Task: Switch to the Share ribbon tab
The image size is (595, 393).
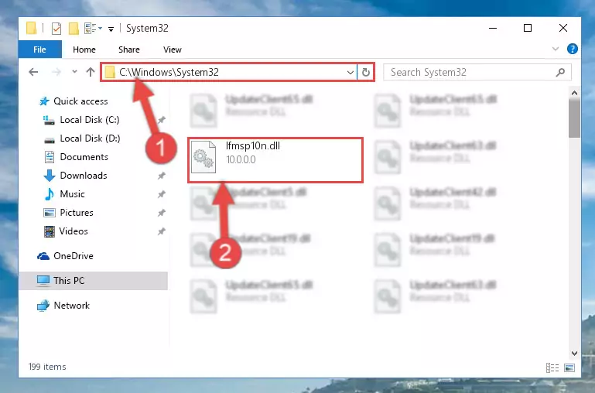Action: pos(129,50)
